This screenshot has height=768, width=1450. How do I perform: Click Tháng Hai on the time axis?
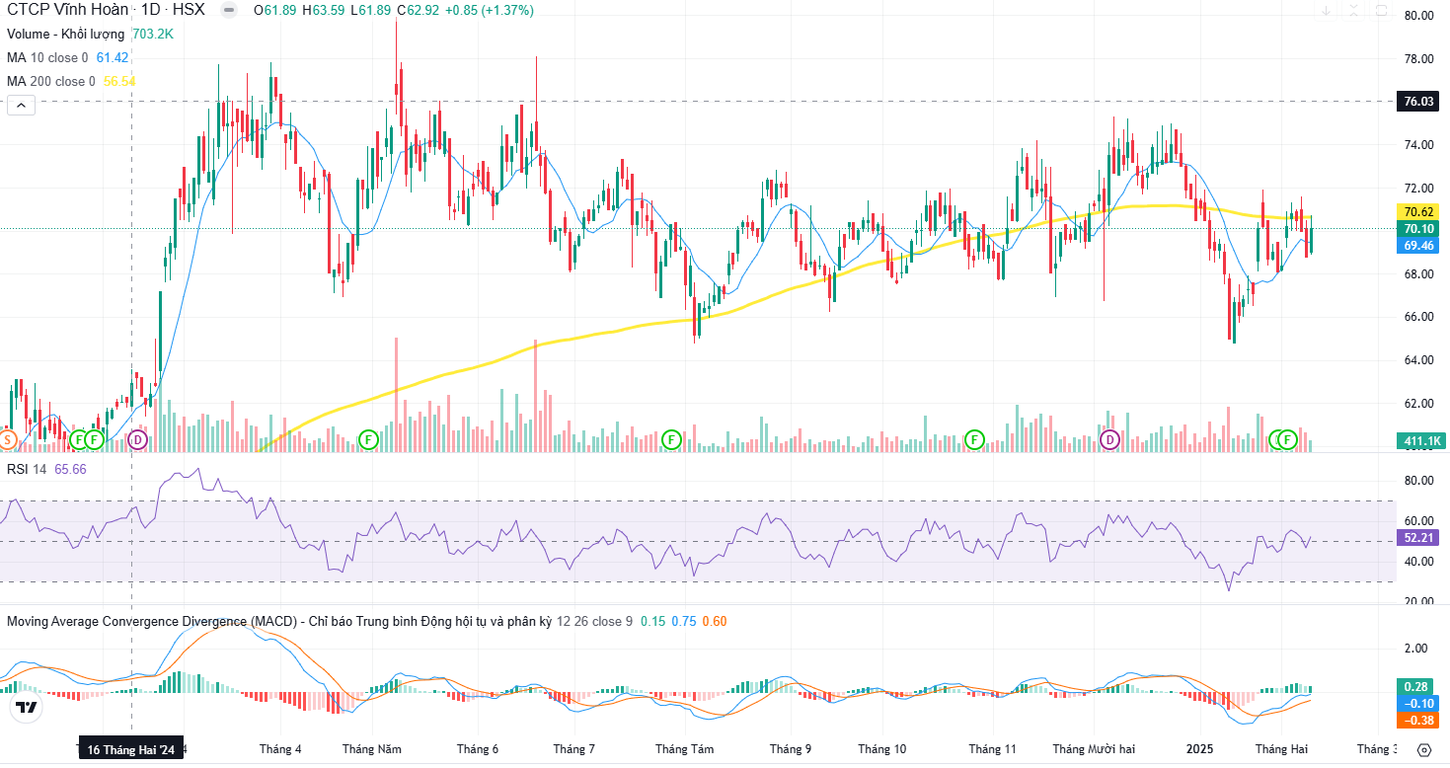(1281, 749)
